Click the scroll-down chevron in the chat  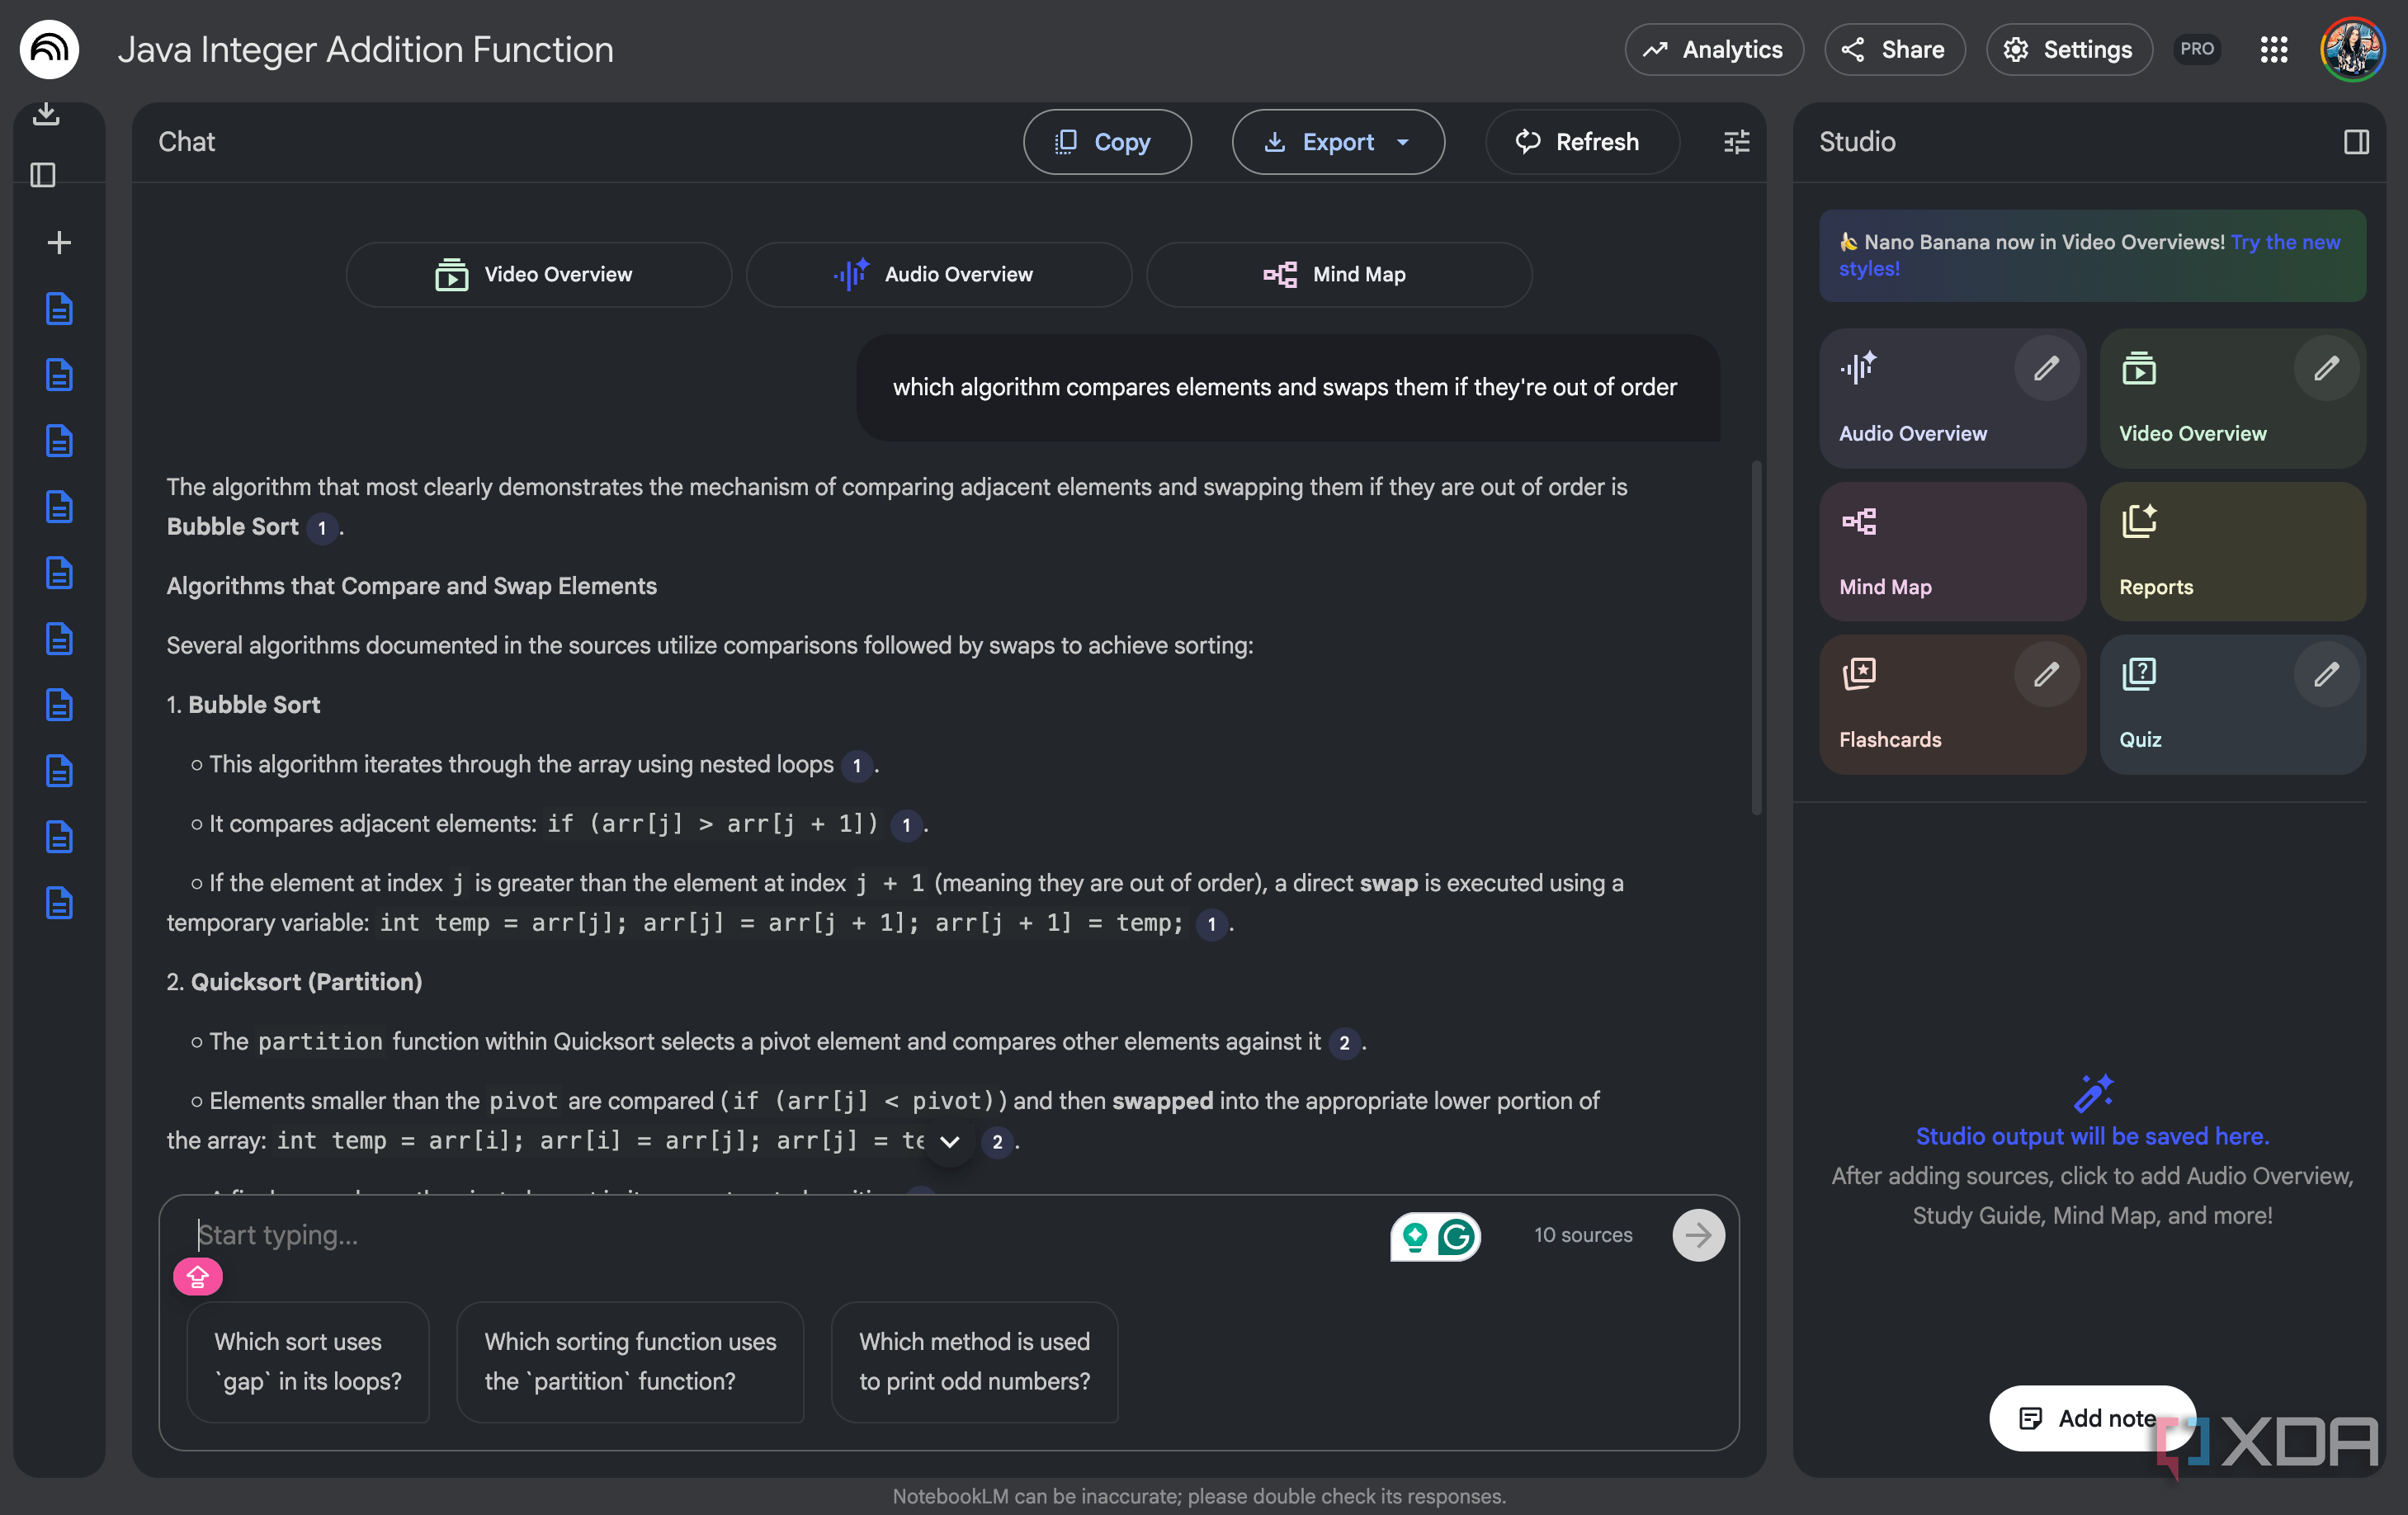click(949, 1141)
